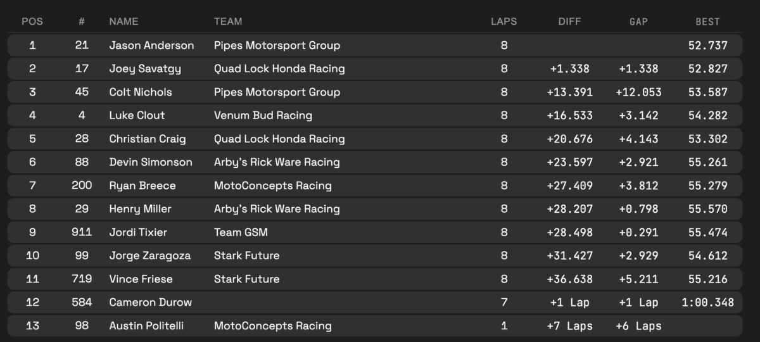The width and height of the screenshot is (760, 342).
Task: Click the LAPS column header
Action: point(503,22)
